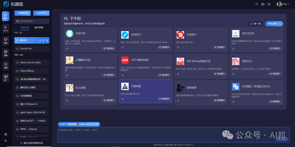Screen dimensions: 295x147
Task: Favorite 文章写作 app with its star
Action: (x=67, y=48)
